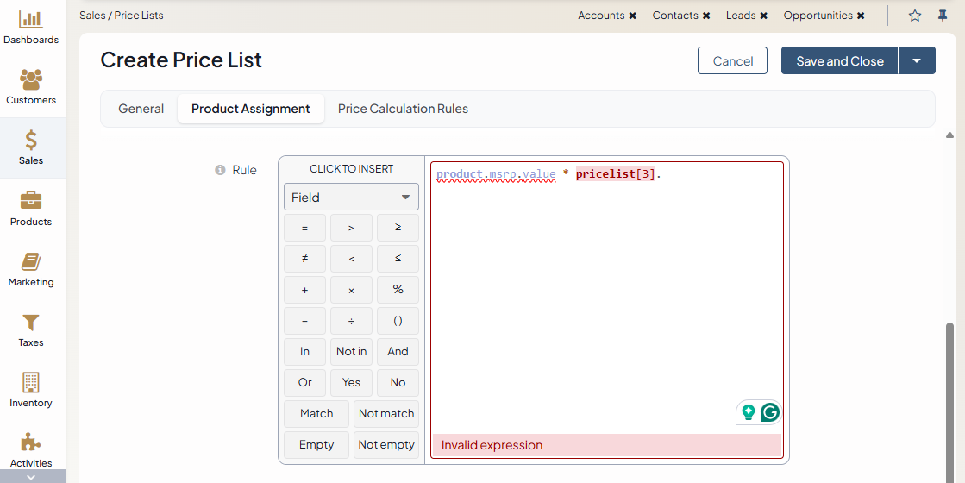Click the Grammarly icon in editor
965x483 pixels.
click(x=769, y=412)
